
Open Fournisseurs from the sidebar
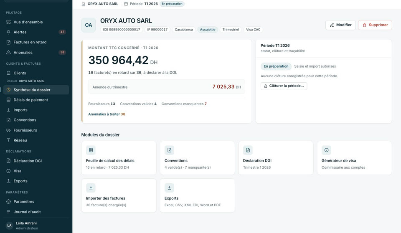(36, 130)
